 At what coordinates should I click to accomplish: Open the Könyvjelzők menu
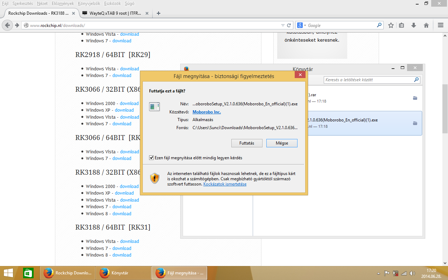[x=89, y=3]
